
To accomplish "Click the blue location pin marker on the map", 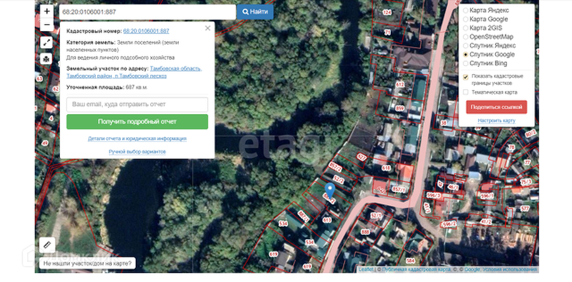I will click(330, 190).
